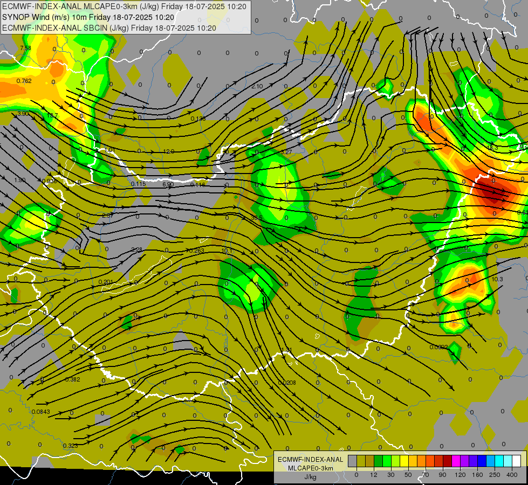Screen dimensions: 528x485
Task: Click the map value 0.201
Action: click(106, 282)
